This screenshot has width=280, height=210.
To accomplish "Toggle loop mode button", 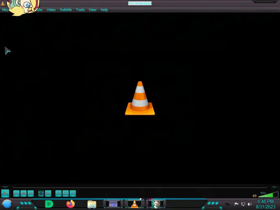I will pos(66,194).
